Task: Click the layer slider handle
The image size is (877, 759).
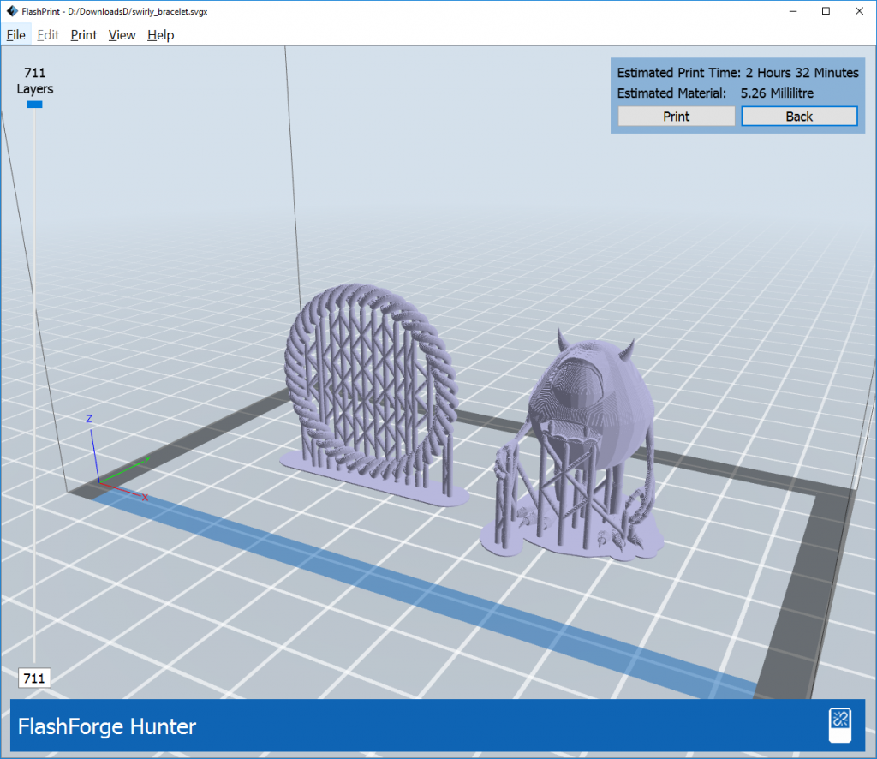Action: tap(34, 105)
